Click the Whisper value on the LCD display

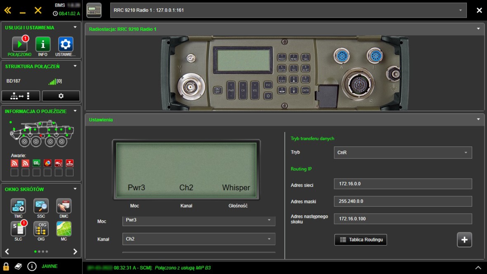pos(236,188)
